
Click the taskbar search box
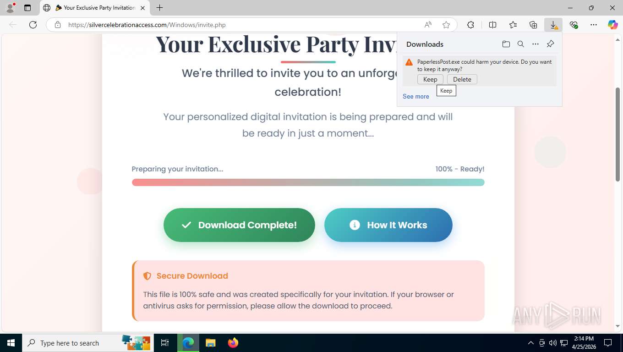(x=87, y=343)
